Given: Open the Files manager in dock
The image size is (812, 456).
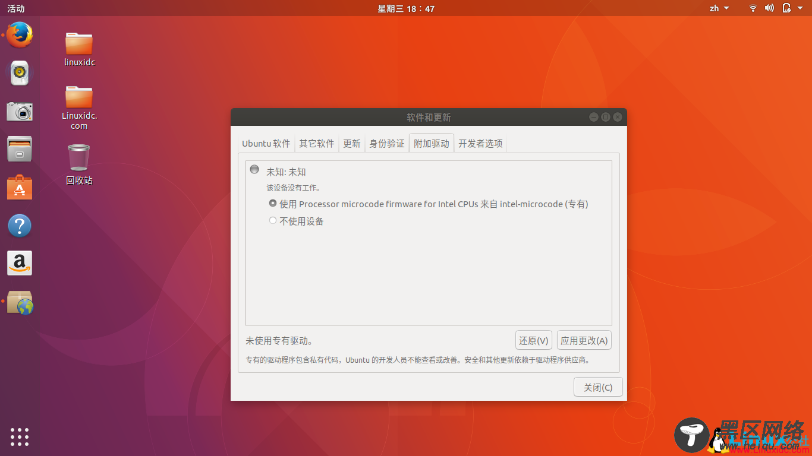Looking at the screenshot, I should pos(20,149).
